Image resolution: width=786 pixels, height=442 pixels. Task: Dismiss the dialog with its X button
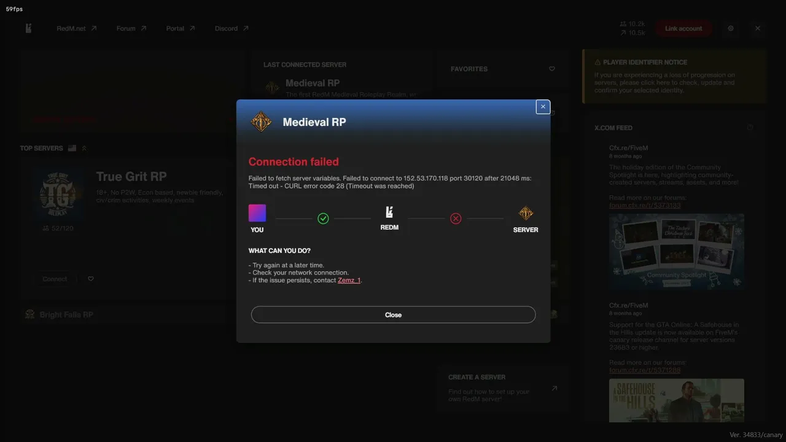click(x=543, y=107)
